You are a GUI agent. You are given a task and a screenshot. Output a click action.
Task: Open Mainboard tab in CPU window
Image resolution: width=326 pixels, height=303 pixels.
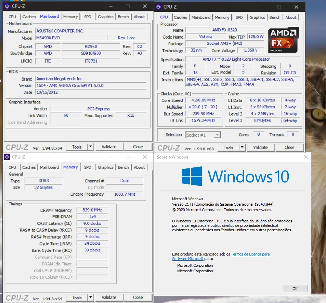[x=201, y=17]
